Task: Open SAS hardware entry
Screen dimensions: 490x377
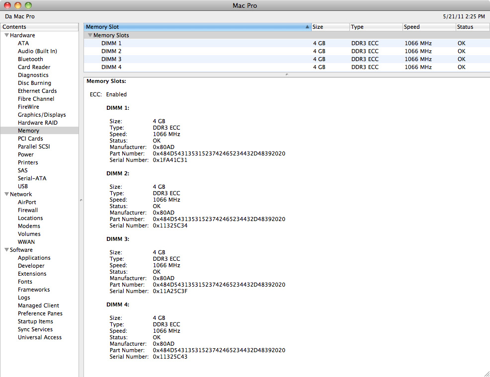Action: pos(22,170)
